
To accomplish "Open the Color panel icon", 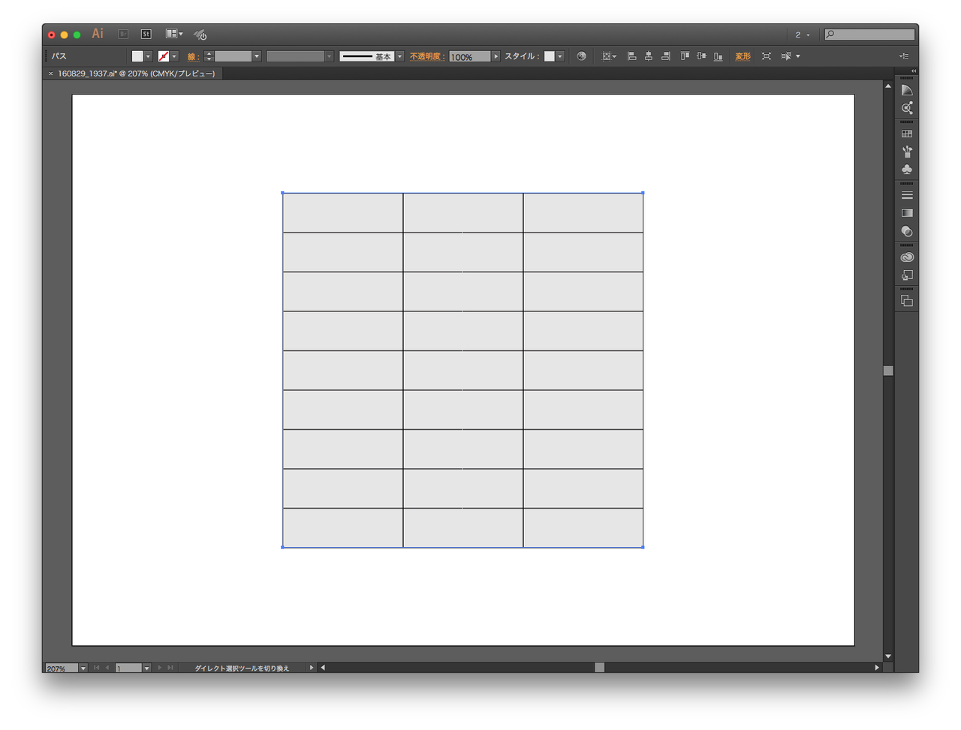I will [x=907, y=90].
